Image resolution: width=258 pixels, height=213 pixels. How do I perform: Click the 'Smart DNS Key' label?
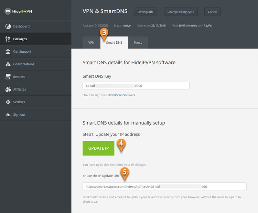pos(97,76)
